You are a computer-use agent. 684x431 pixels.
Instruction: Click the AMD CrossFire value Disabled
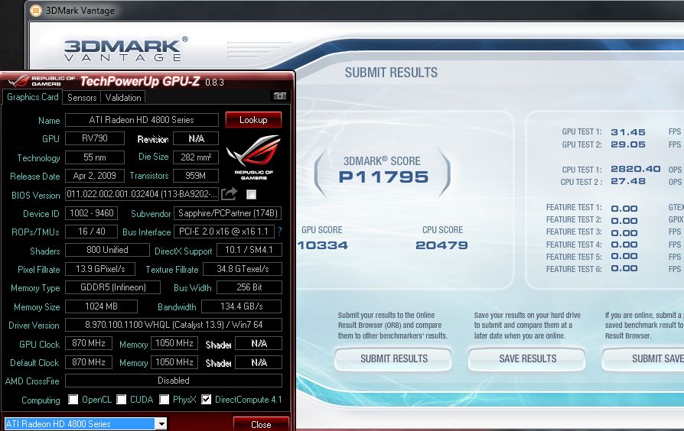pyautogui.click(x=174, y=381)
